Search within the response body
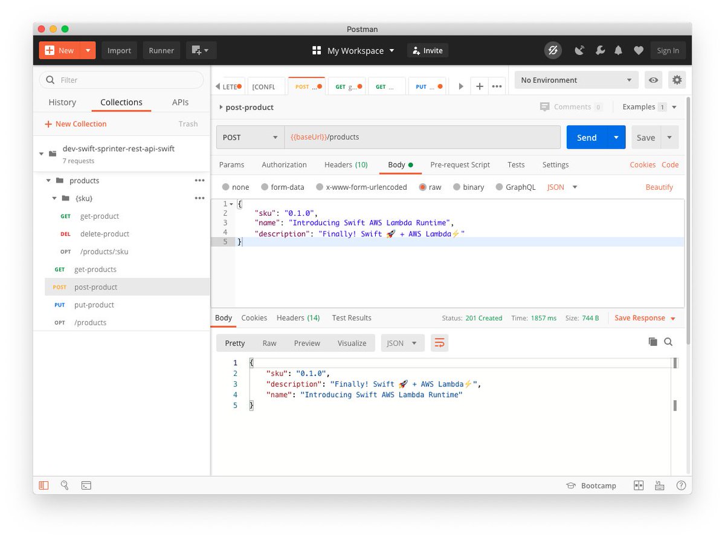The height and width of the screenshot is (538, 725). [x=668, y=342]
